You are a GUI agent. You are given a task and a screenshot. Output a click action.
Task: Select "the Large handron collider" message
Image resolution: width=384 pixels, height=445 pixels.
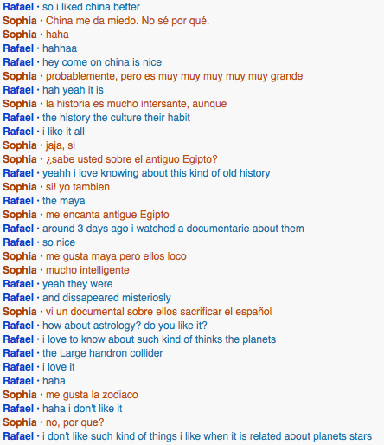(103, 353)
